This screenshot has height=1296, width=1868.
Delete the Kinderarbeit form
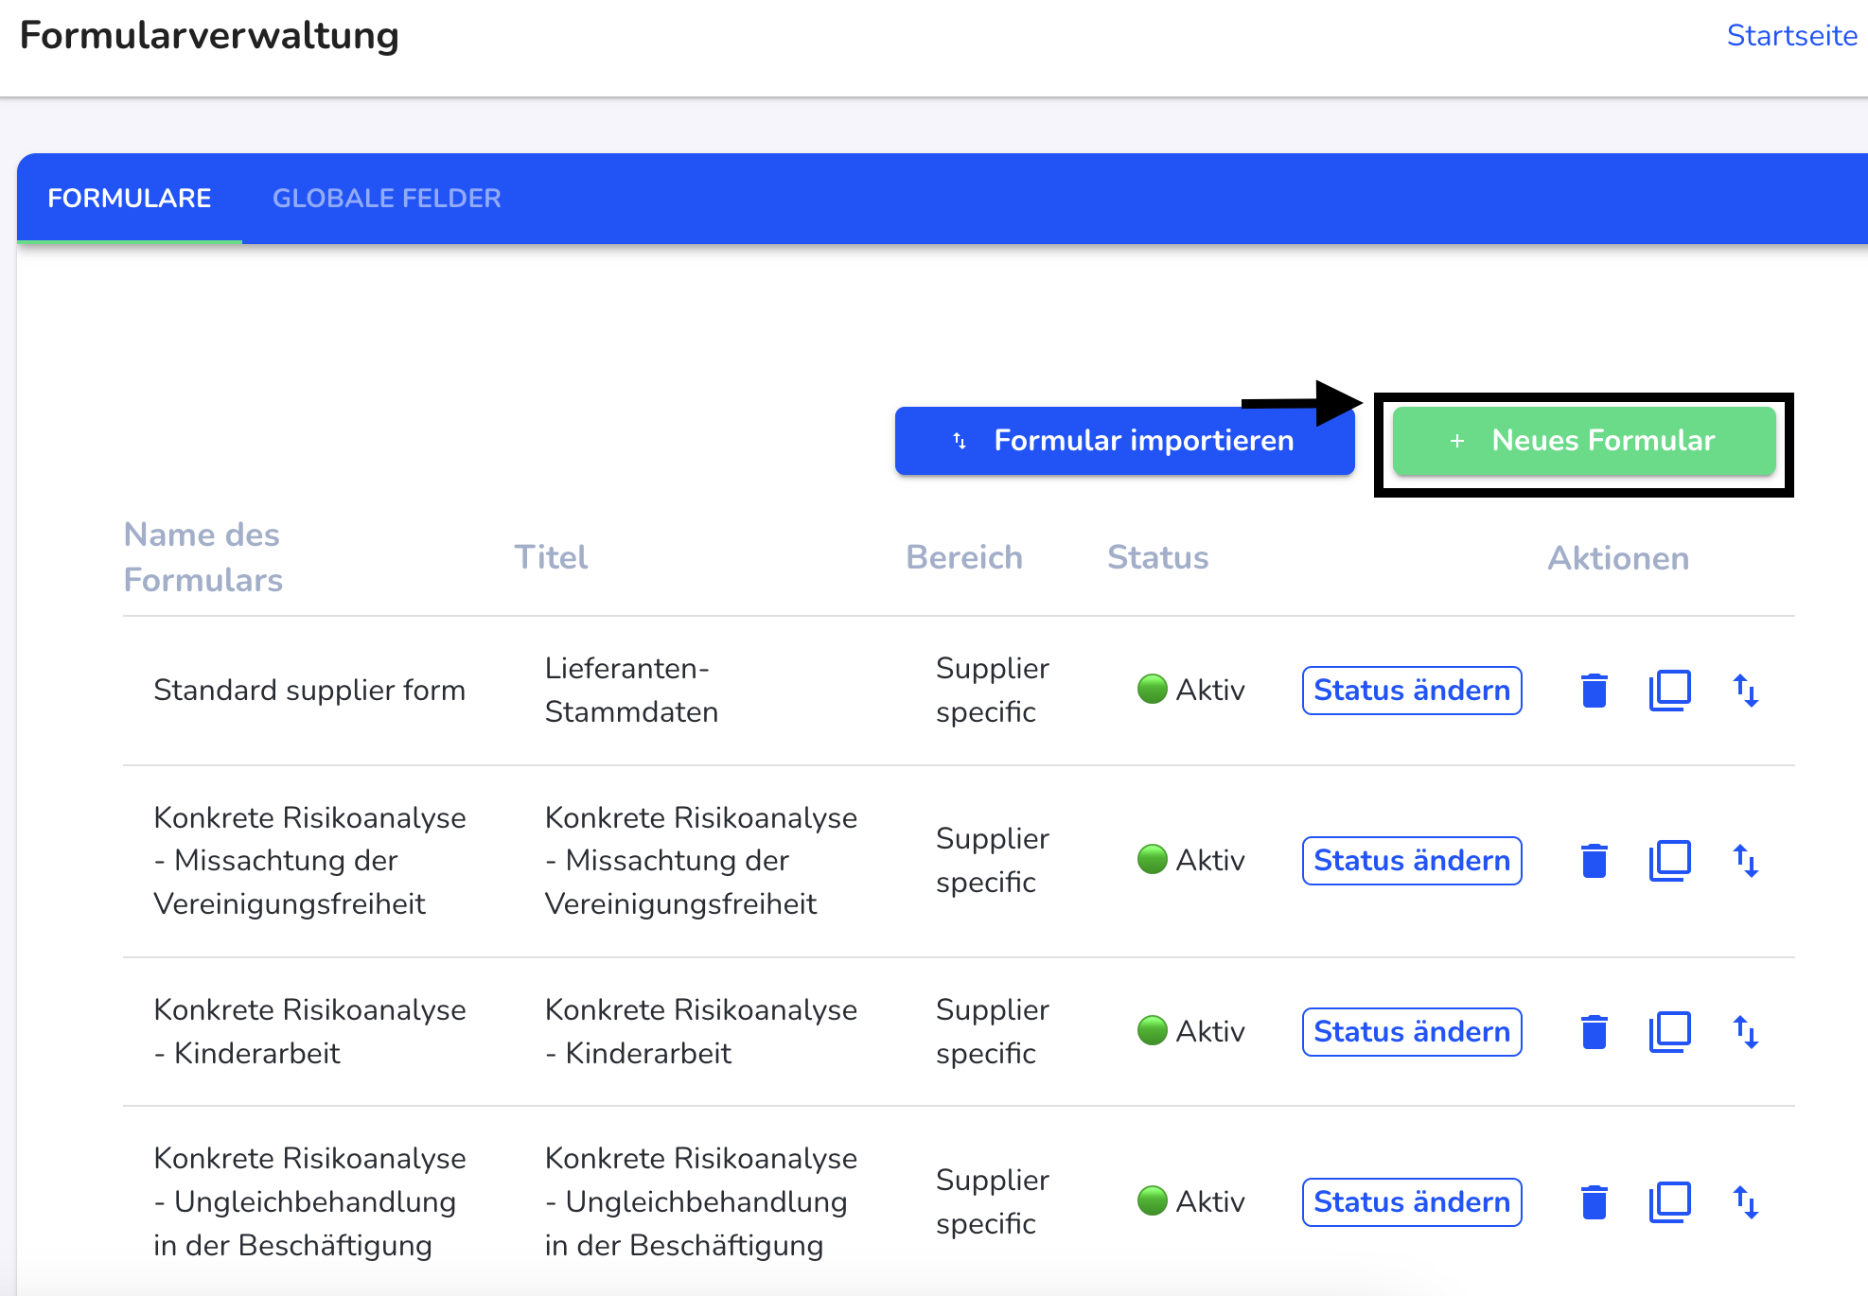[1595, 1032]
